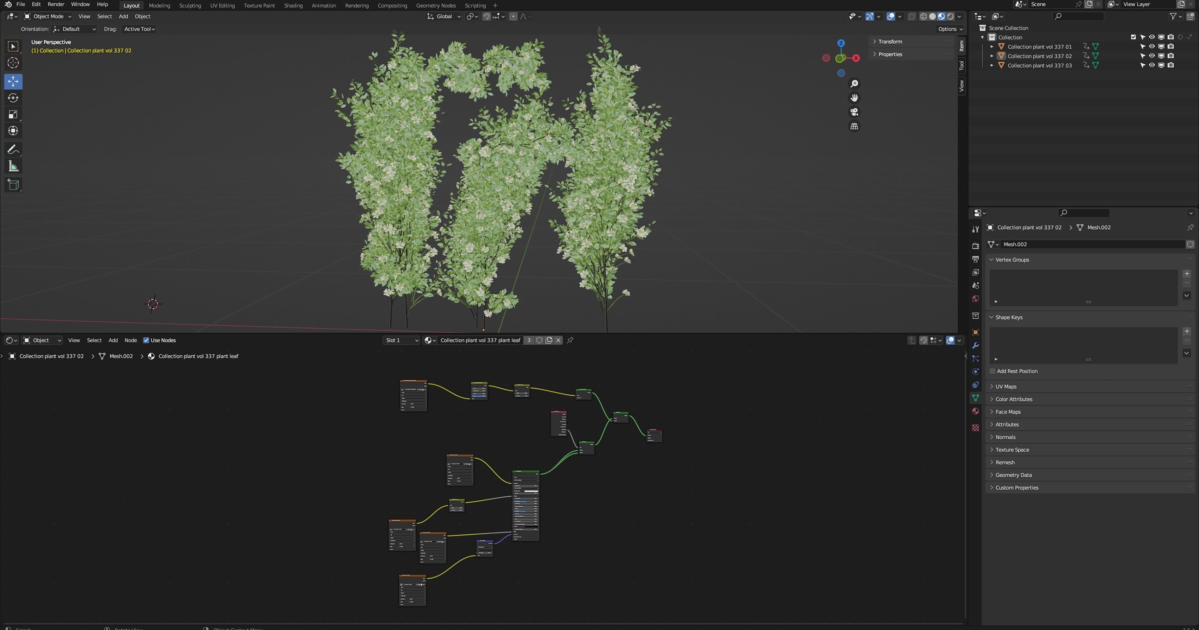Open viewport Options button
This screenshot has width=1199, height=630.
point(950,29)
